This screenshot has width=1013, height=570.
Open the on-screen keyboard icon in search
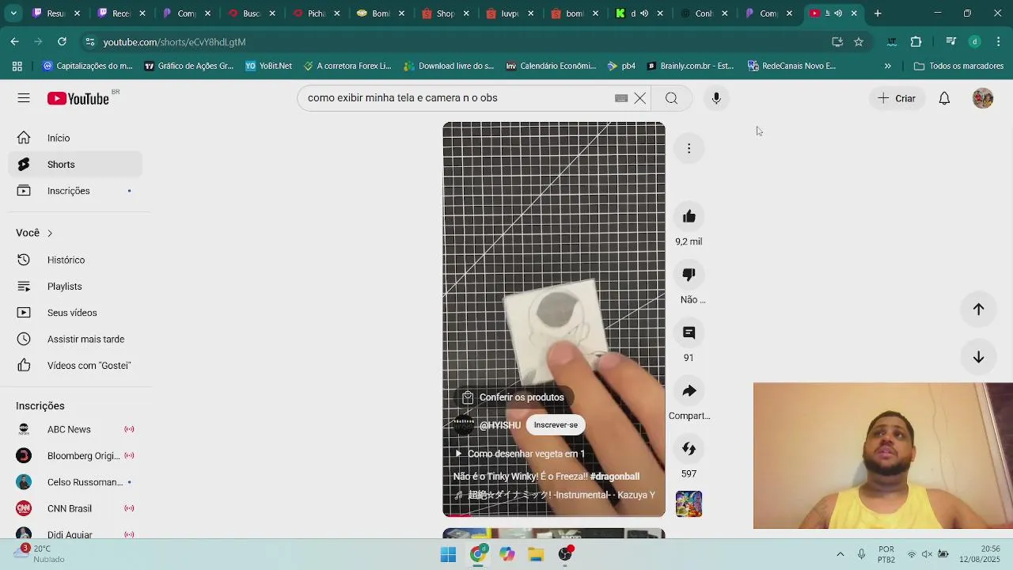click(x=621, y=98)
